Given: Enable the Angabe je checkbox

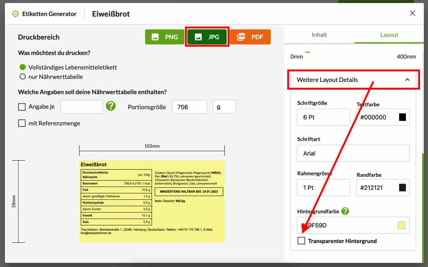Looking at the screenshot, I should tap(22, 107).
